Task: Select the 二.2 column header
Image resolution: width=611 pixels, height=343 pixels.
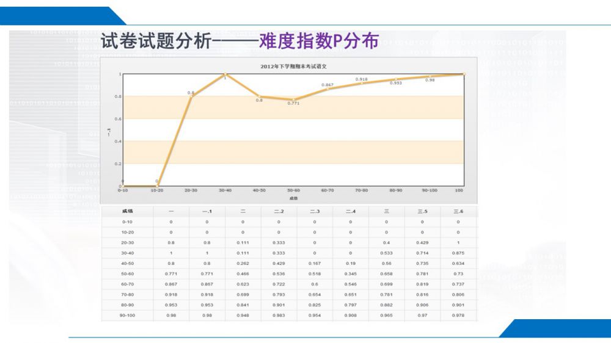Action: [x=279, y=211]
